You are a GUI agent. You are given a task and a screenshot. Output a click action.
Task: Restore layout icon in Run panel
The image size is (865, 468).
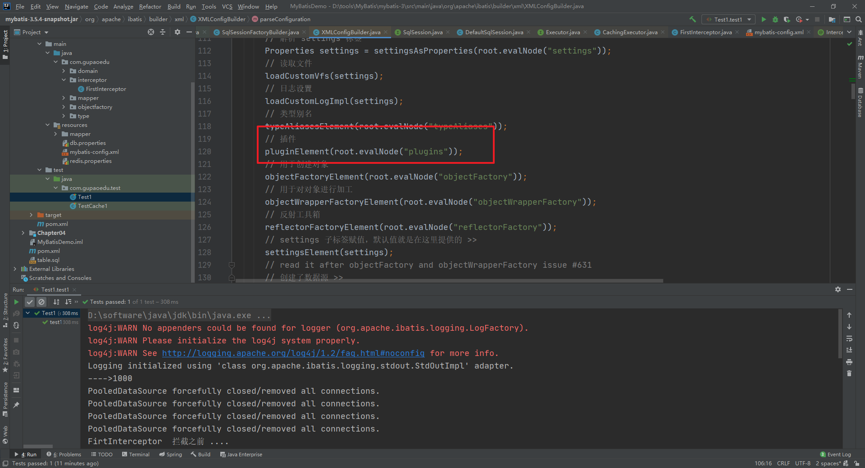(16, 390)
